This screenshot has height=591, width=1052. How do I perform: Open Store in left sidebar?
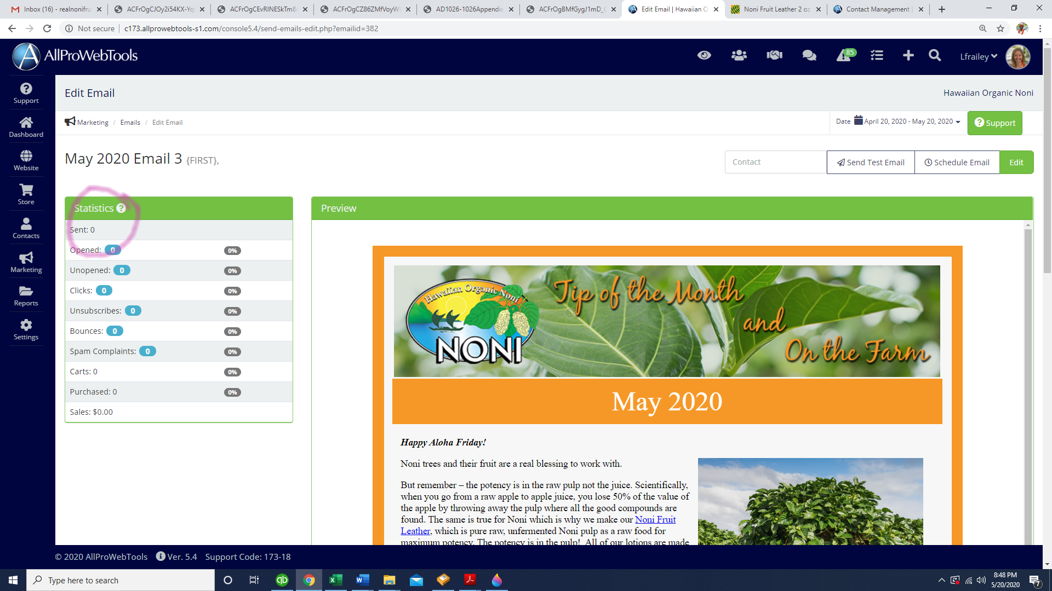click(26, 195)
